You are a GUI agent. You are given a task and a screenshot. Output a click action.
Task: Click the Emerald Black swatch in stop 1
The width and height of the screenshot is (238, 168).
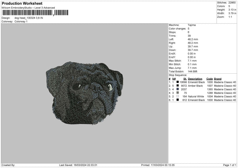pyautogui.click(x=177, y=82)
